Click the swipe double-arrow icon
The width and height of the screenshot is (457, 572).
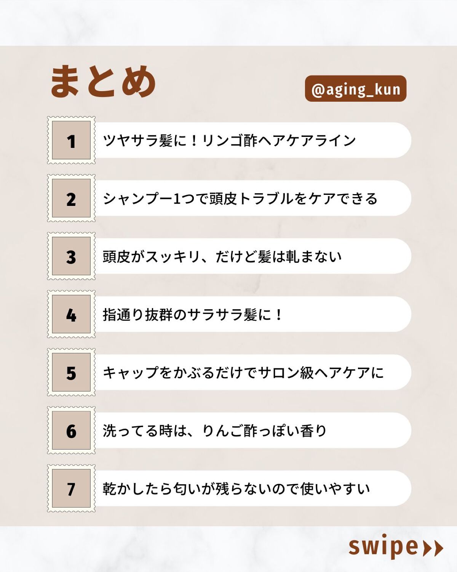pyautogui.click(x=433, y=548)
